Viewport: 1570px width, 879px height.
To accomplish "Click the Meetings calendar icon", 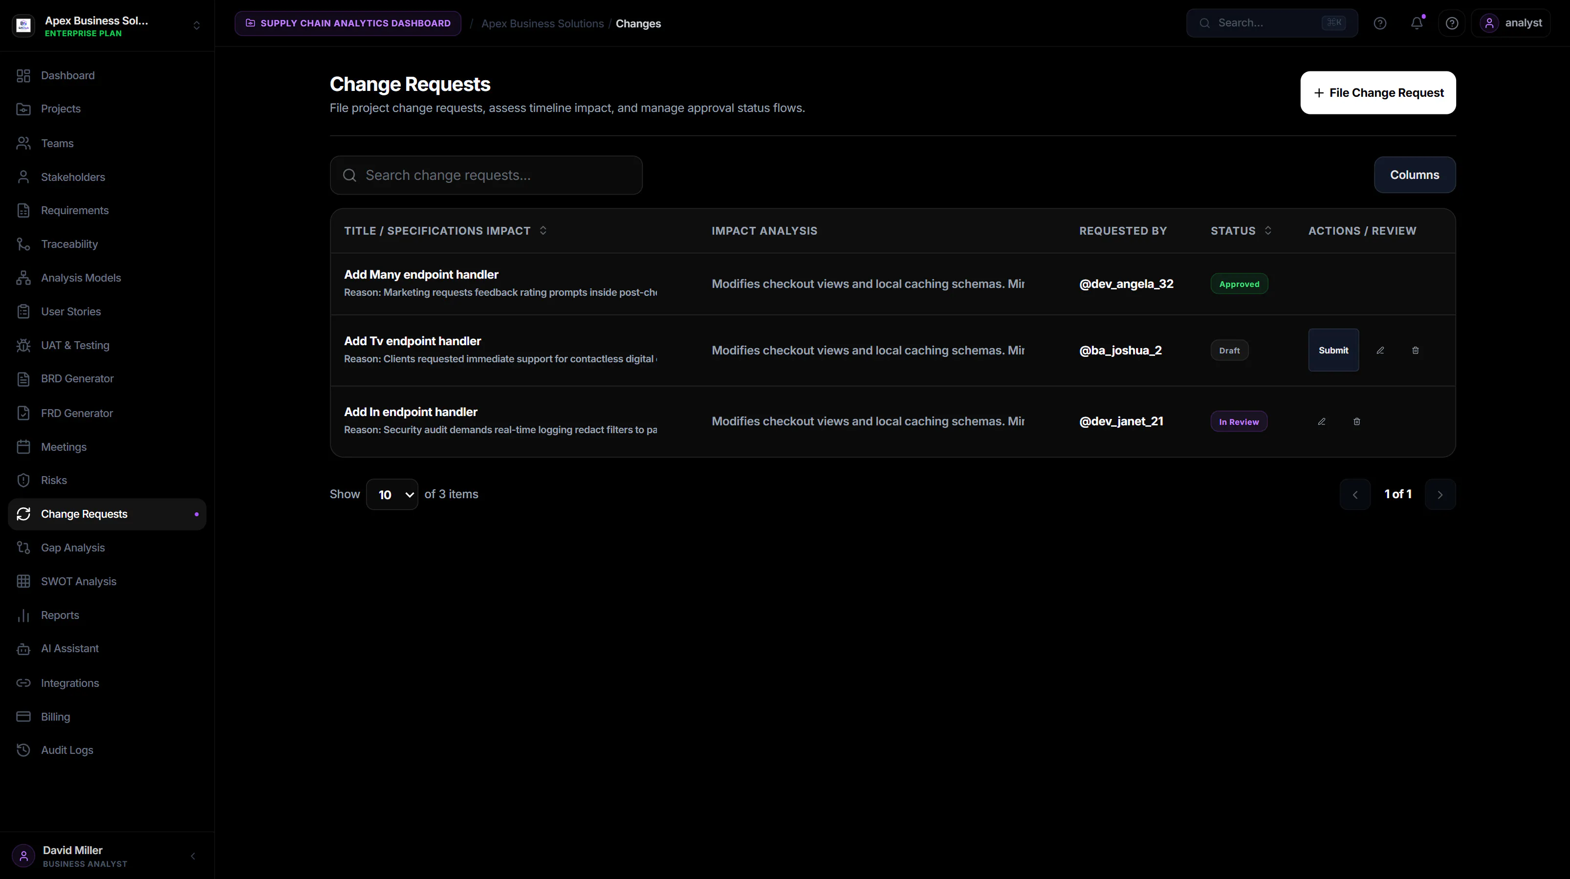I will pyautogui.click(x=23, y=447).
